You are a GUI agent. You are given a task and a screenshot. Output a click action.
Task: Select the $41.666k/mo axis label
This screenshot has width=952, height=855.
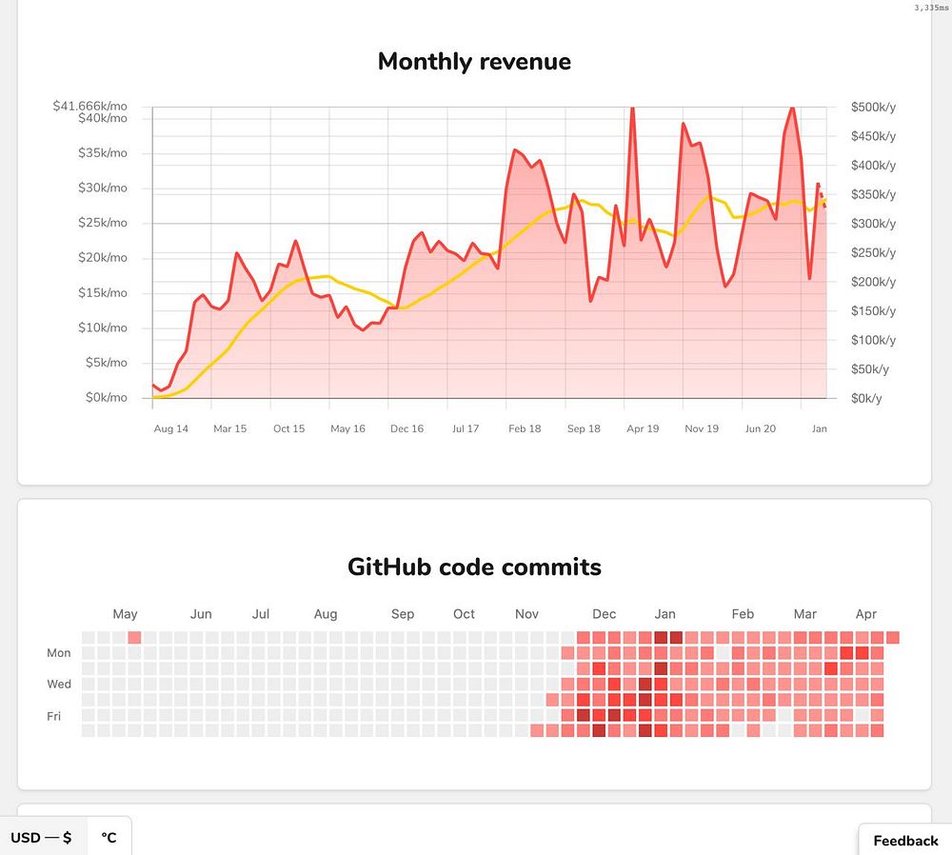click(x=89, y=106)
